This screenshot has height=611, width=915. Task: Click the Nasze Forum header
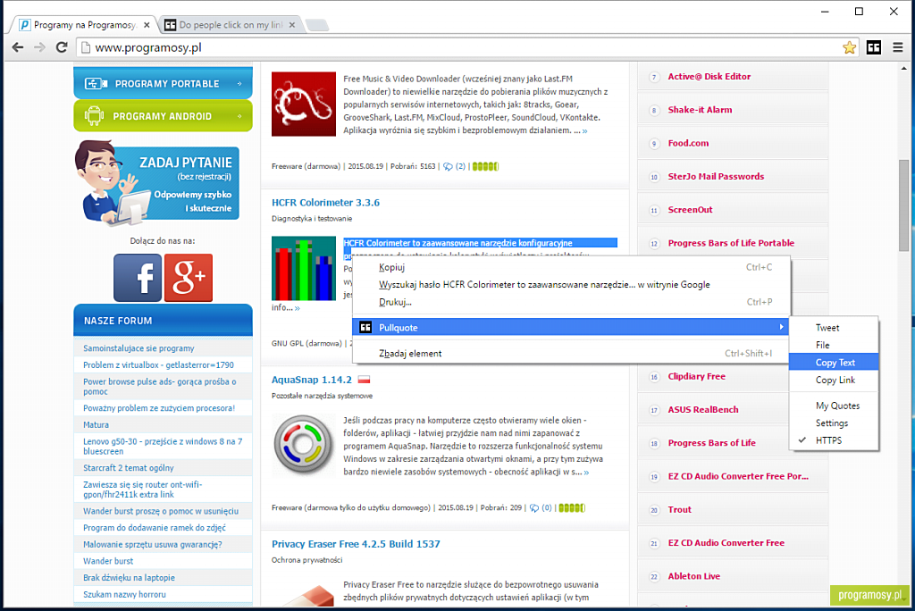click(163, 321)
